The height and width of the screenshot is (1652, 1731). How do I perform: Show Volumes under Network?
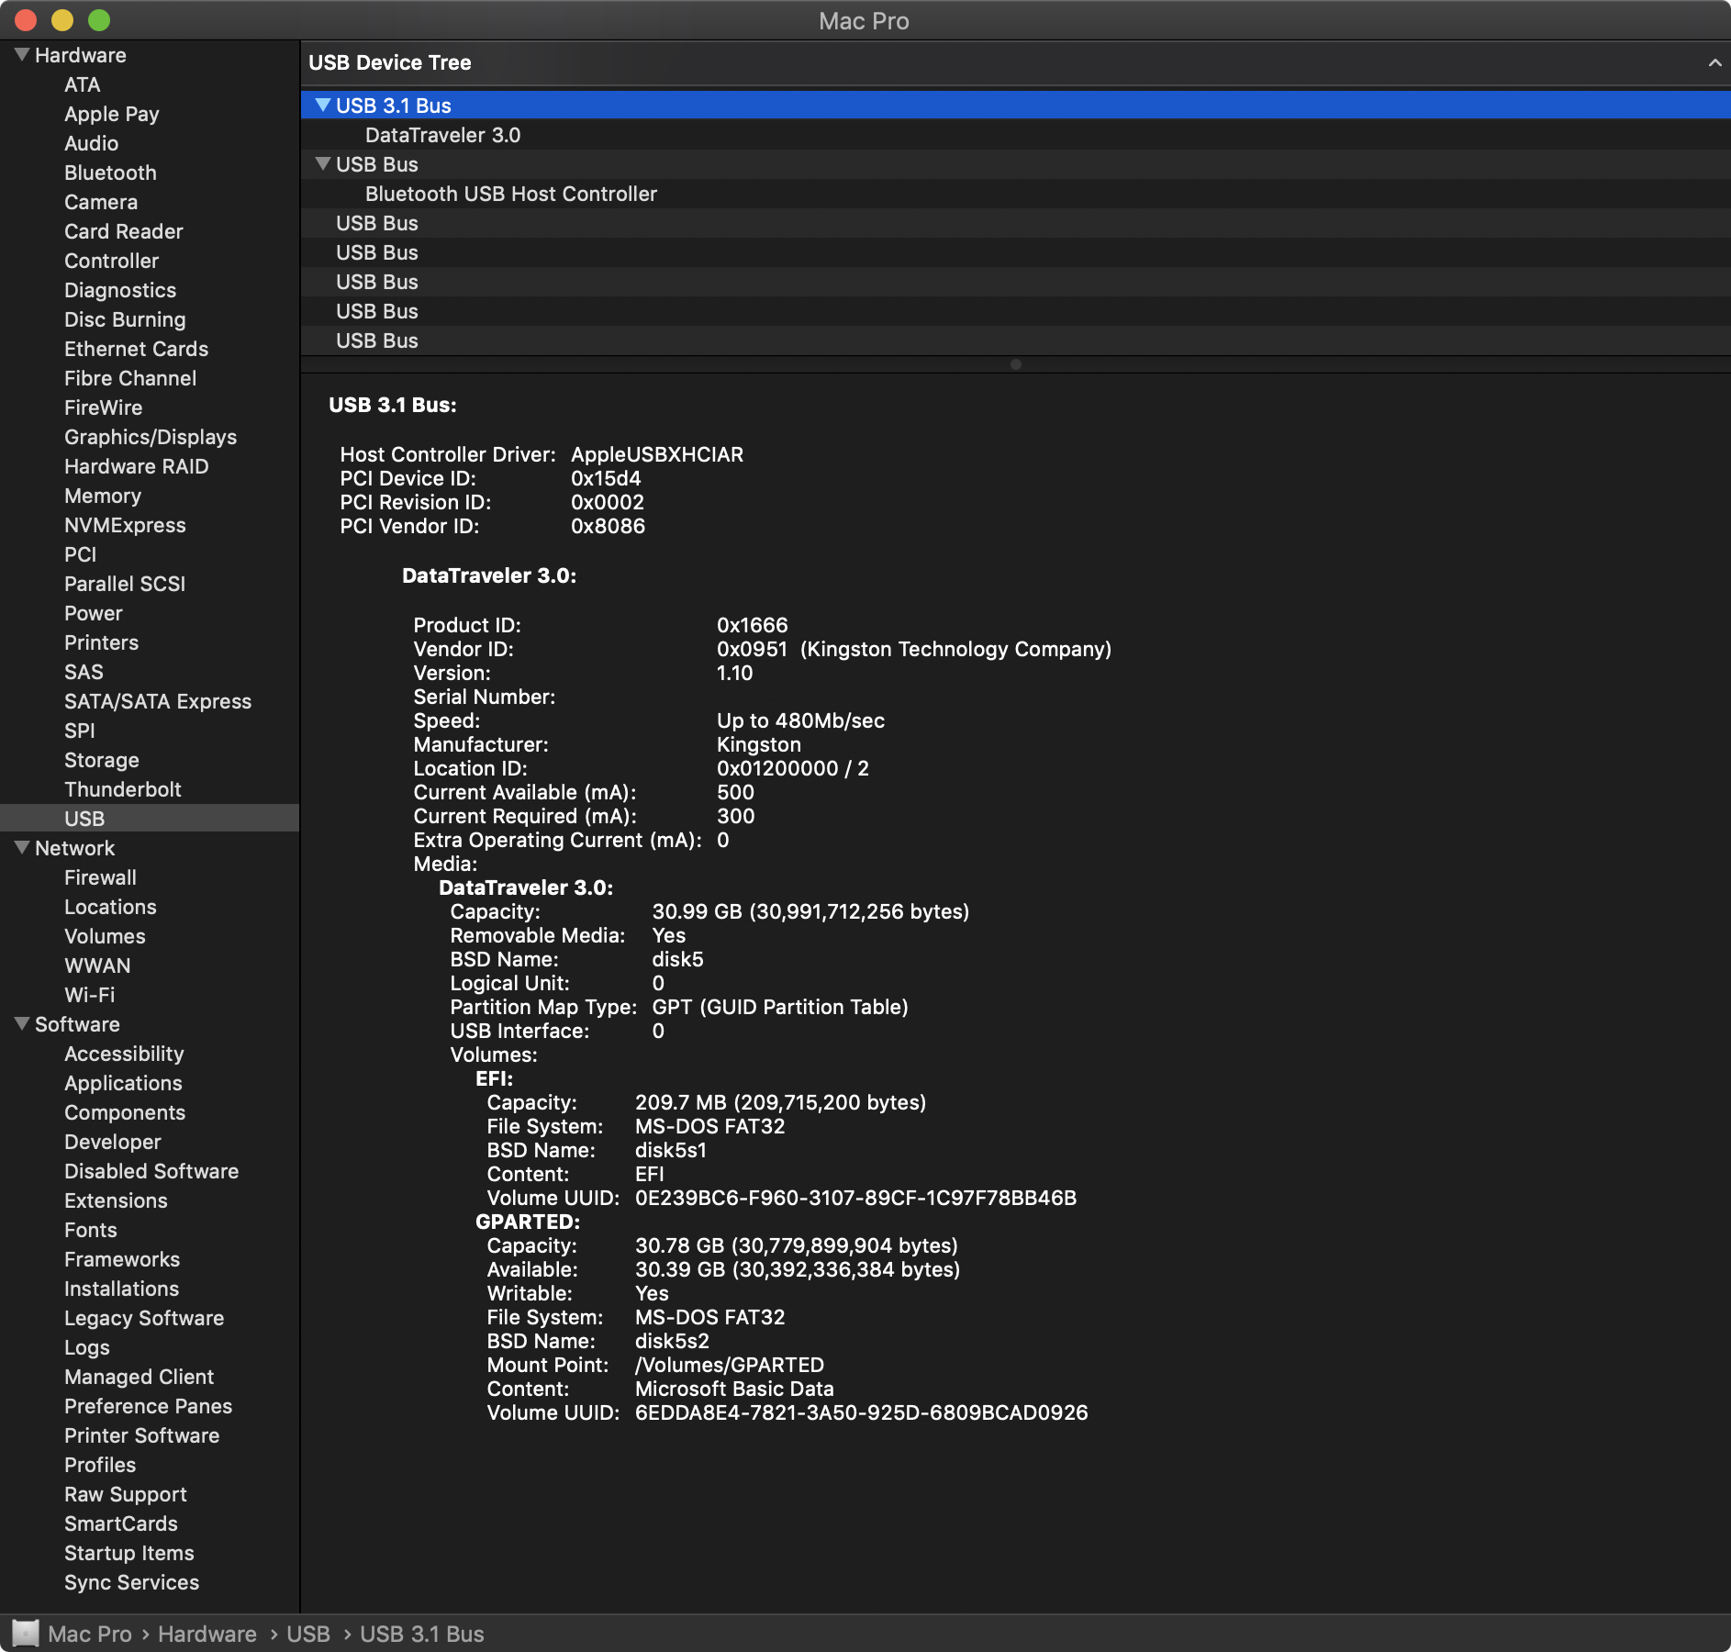coord(105,936)
